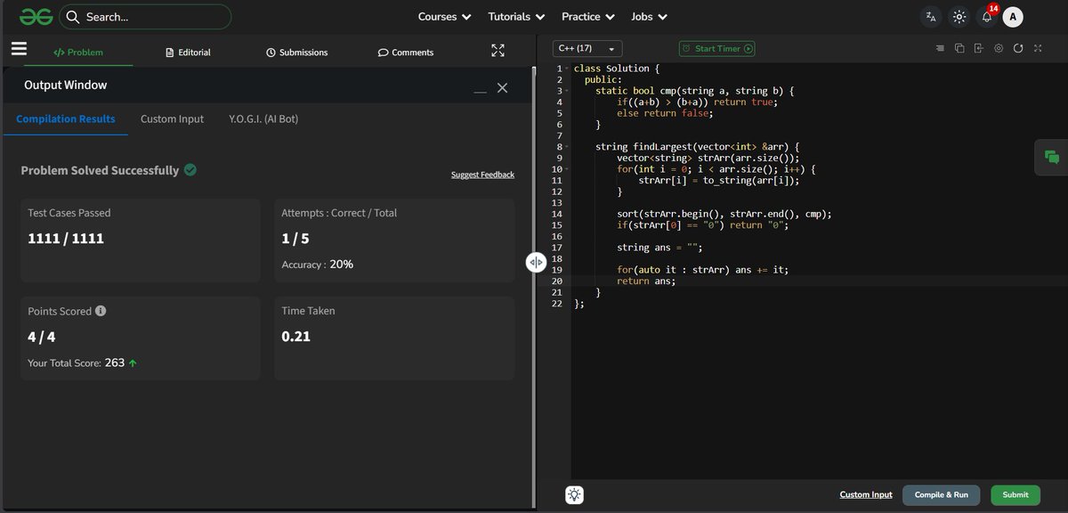Click the Custom Input link below editor
Screen dimensions: 1068x513
point(866,495)
